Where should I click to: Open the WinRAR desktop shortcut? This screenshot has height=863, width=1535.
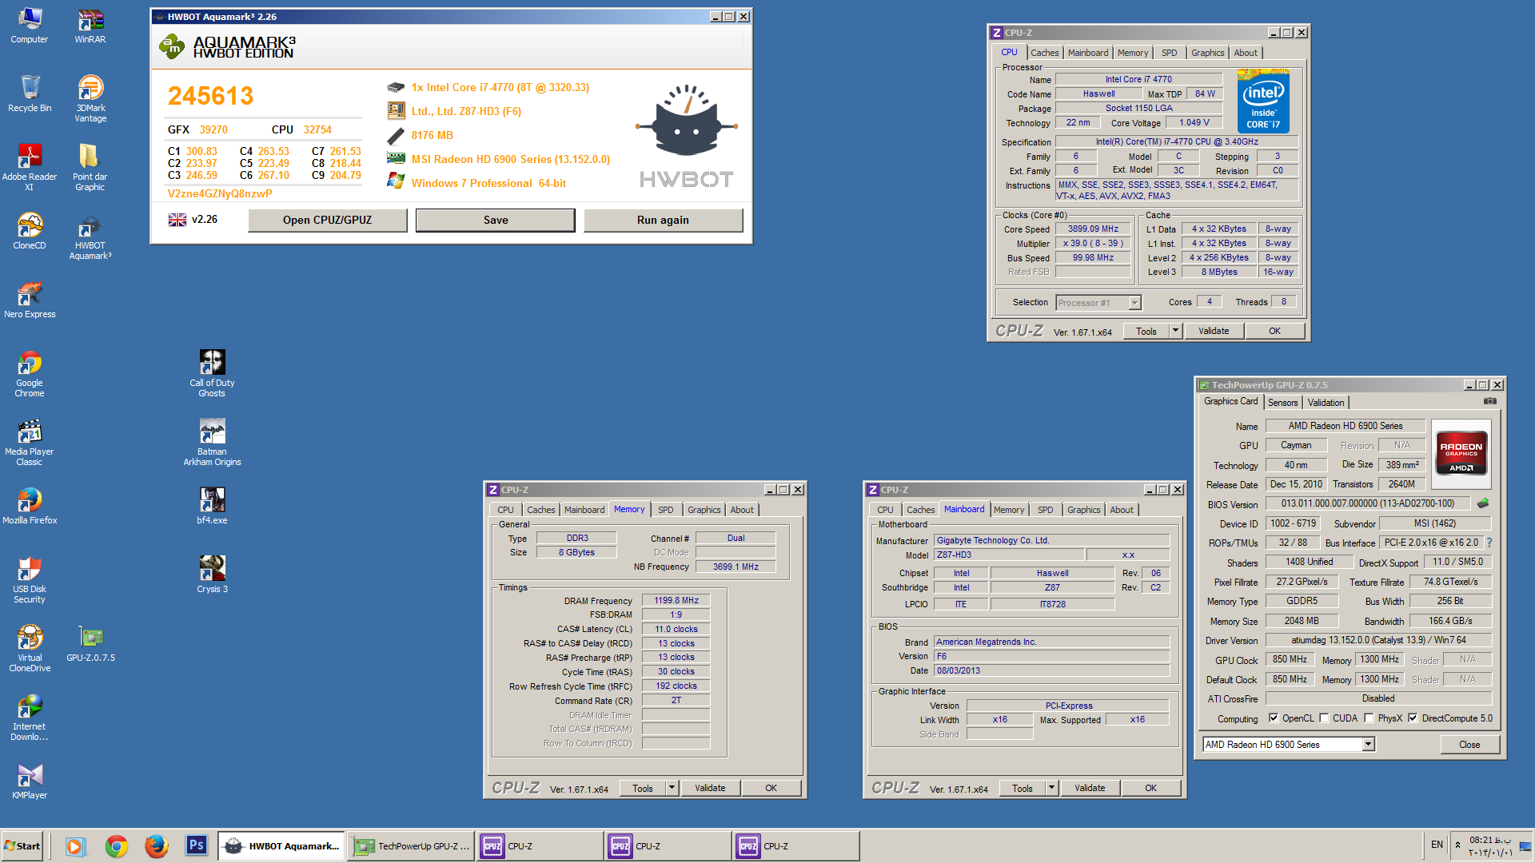click(90, 26)
